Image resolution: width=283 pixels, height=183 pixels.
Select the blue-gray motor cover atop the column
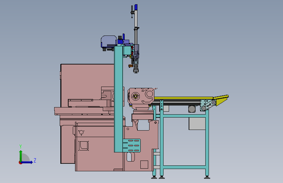[108, 42]
